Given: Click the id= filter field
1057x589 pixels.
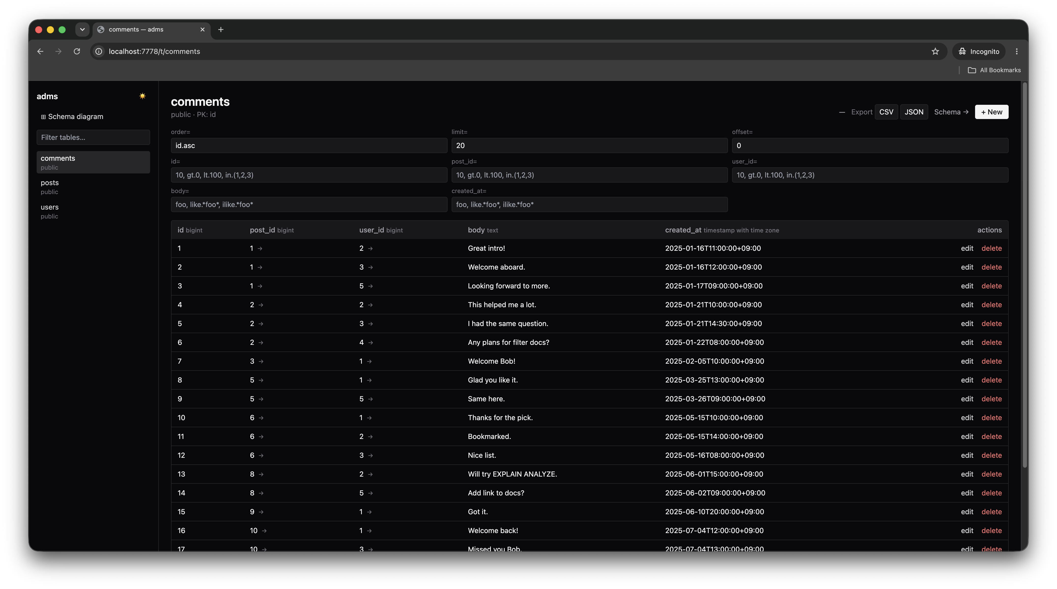Looking at the screenshot, I should pyautogui.click(x=309, y=175).
